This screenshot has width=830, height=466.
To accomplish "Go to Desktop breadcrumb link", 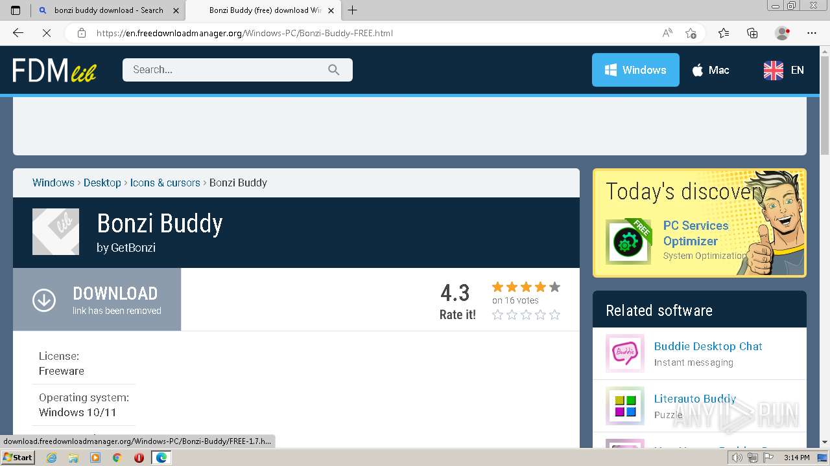I will pyautogui.click(x=102, y=183).
